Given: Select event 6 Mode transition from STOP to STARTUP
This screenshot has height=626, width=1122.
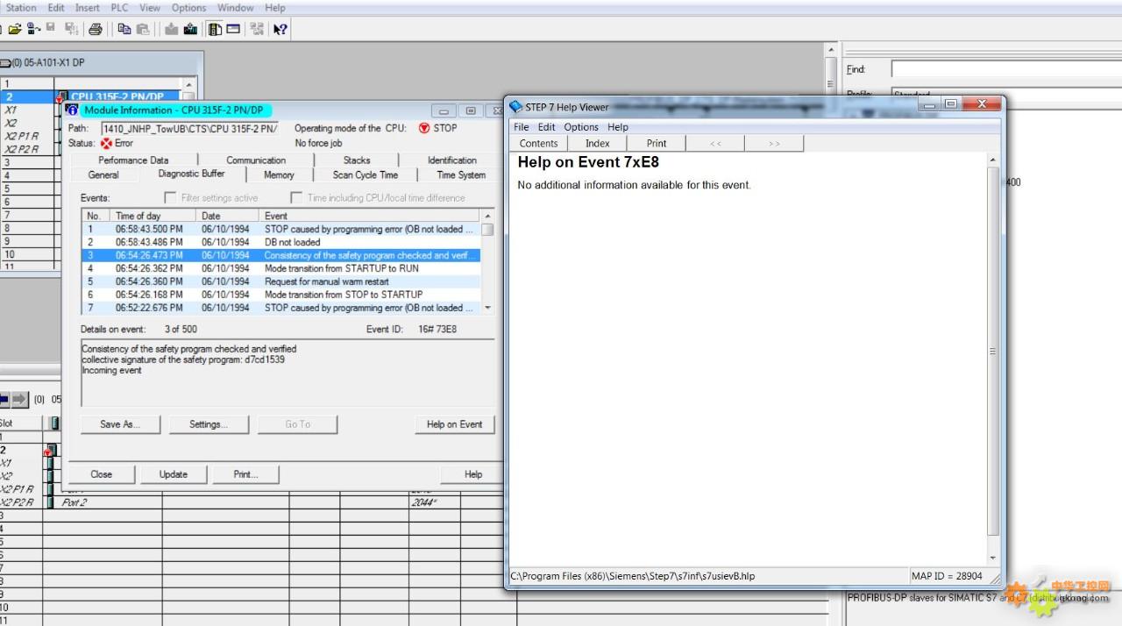Looking at the screenshot, I should coord(281,295).
